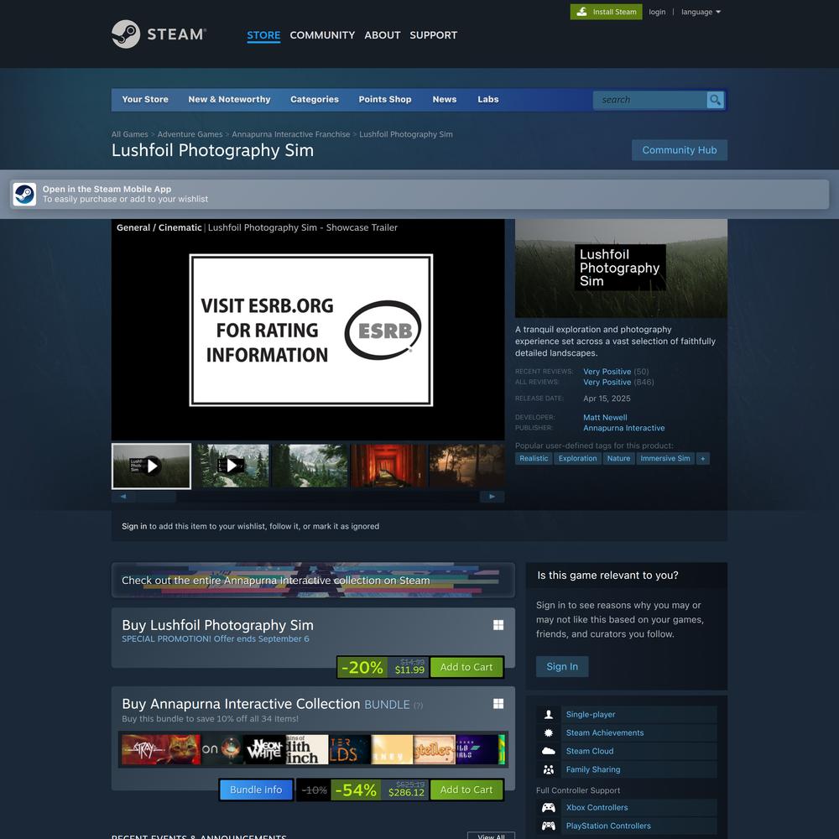
Task: Click the Nature tag
Action: [618, 459]
